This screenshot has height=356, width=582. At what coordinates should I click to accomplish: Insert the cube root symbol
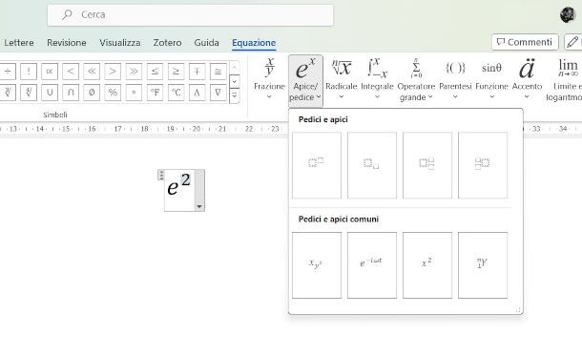pyautogui.click(x=8, y=93)
